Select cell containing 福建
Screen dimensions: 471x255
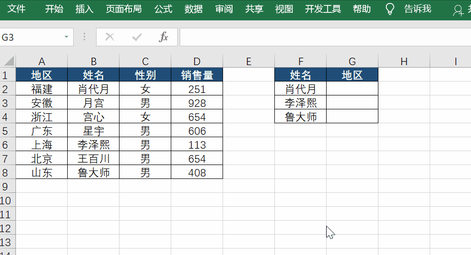tap(42, 89)
